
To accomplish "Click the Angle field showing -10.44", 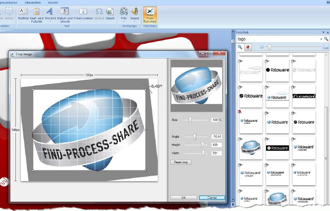I will click(217, 137).
